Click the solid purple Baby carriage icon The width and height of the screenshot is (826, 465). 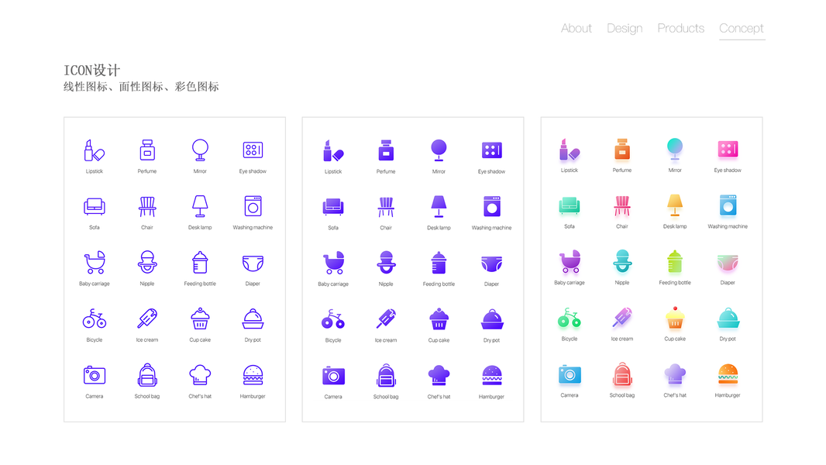333,263
